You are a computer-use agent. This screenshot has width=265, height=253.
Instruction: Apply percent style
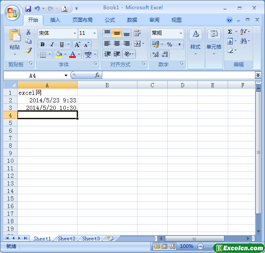pyautogui.click(x=169, y=44)
